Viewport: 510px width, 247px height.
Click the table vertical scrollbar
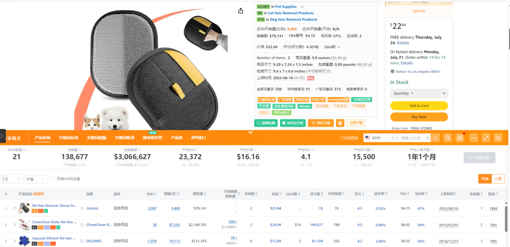(506, 218)
